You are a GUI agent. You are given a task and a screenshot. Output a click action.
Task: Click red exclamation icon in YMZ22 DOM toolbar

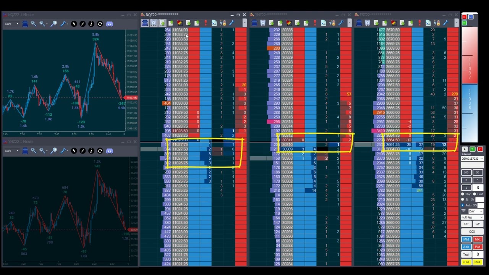[315, 23]
